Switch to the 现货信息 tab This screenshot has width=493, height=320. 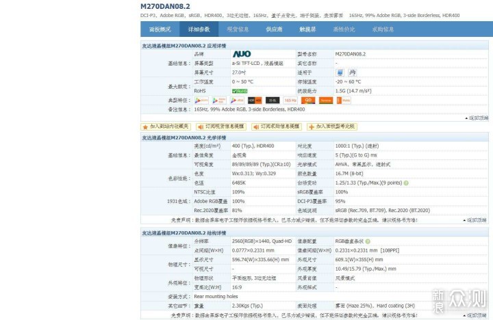point(238,29)
